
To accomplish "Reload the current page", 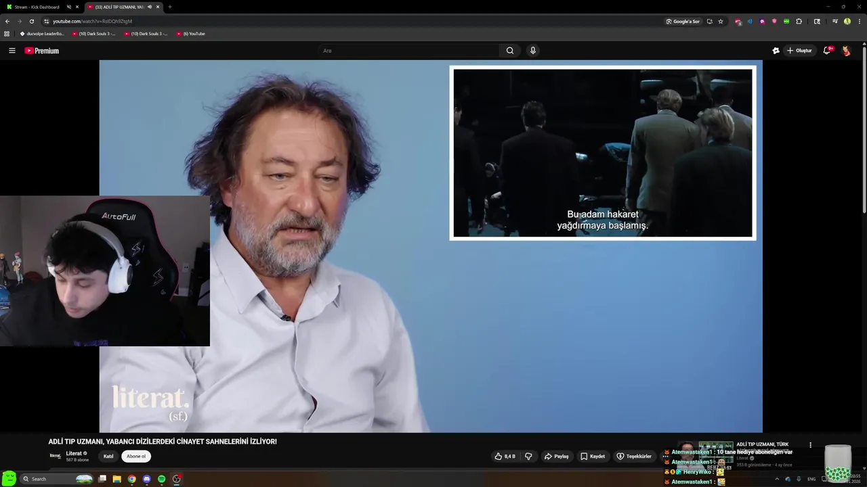I will tap(31, 21).
